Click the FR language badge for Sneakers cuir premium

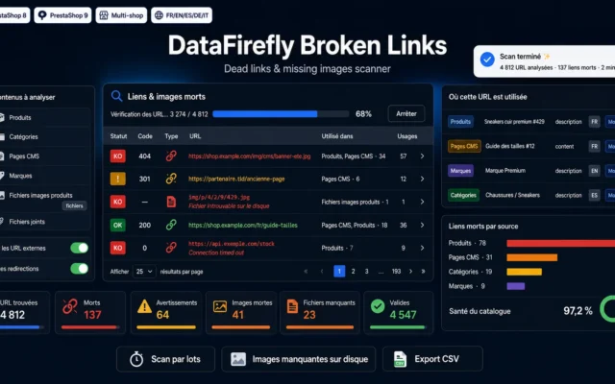point(594,122)
